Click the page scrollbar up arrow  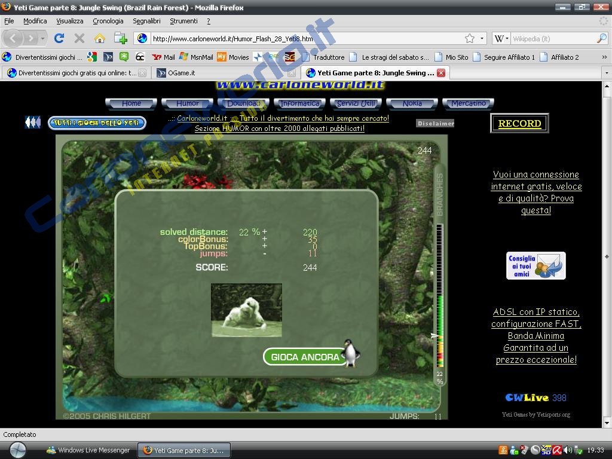pos(607,86)
